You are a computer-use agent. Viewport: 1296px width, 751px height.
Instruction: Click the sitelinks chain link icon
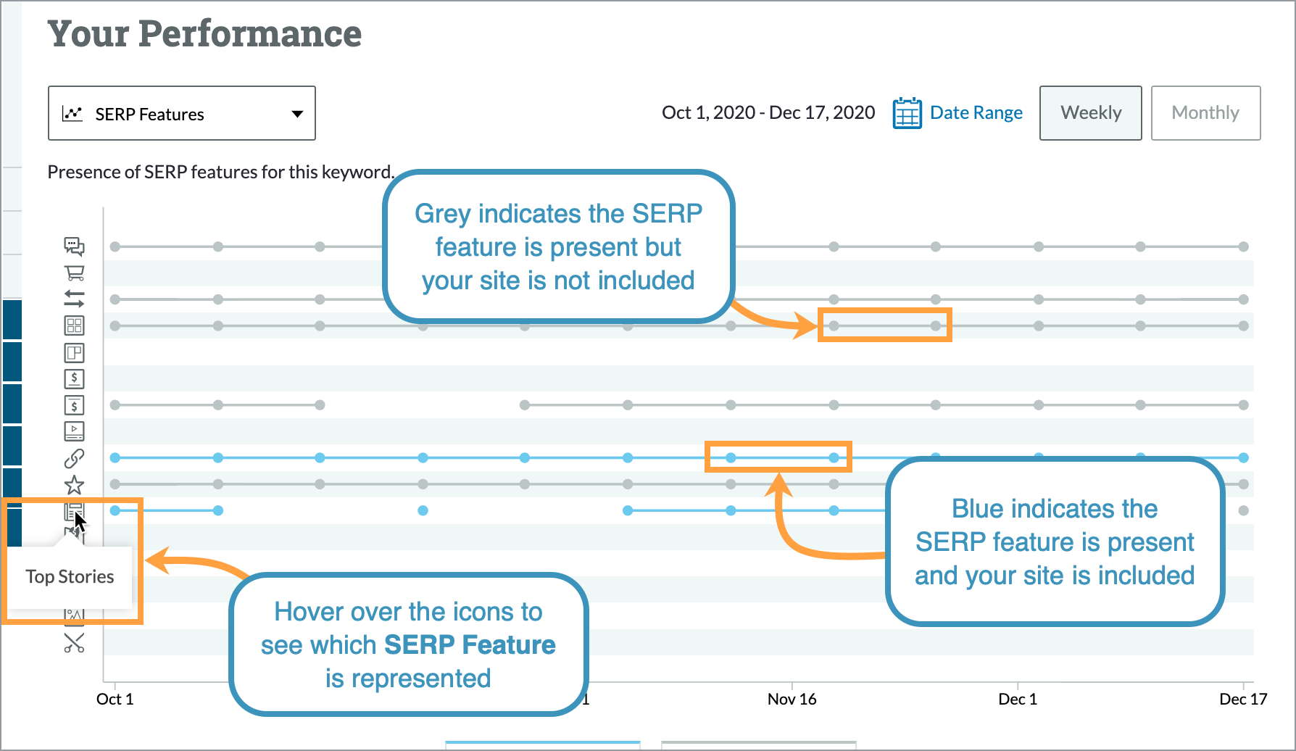click(x=75, y=457)
